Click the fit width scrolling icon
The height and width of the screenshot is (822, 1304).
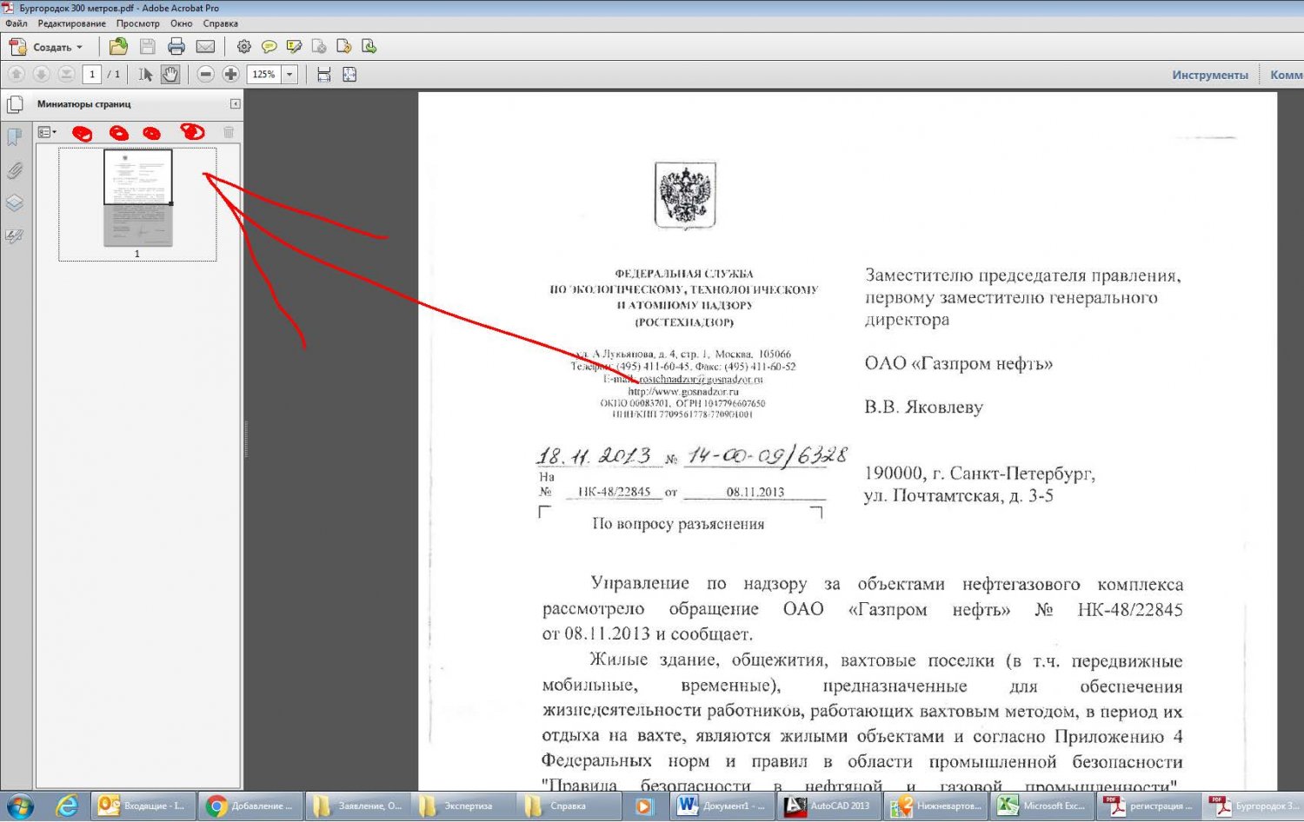(x=324, y=75)
